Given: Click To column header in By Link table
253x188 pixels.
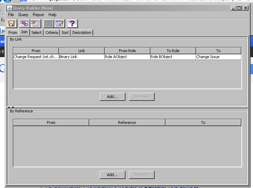Looking at the screenshot, I should pos(219,51).
